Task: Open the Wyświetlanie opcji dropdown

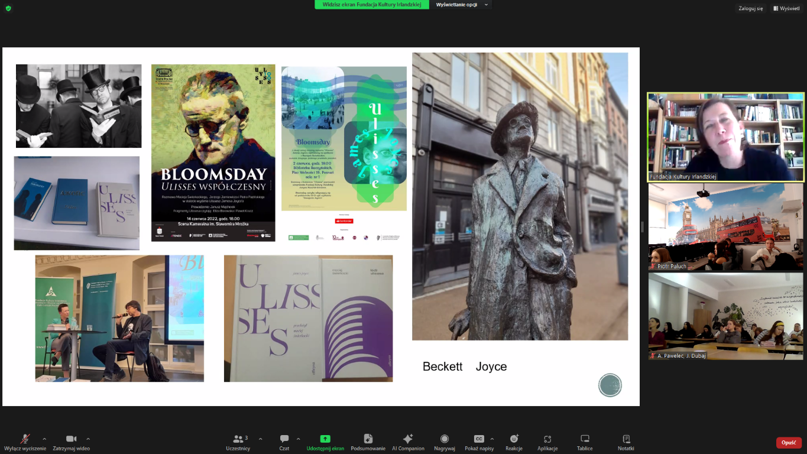Action: [462, 5]
